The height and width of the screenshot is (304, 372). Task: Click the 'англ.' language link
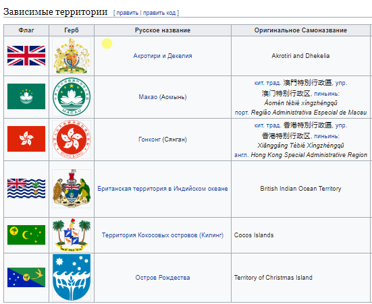pyautogui.click(x=242, y=155)
